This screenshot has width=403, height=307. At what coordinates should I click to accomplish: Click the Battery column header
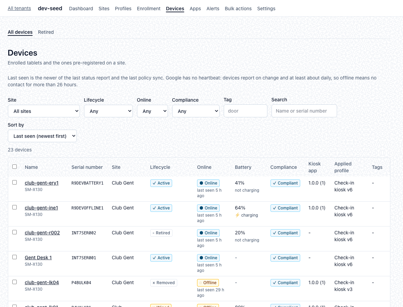tap(243, 167)
